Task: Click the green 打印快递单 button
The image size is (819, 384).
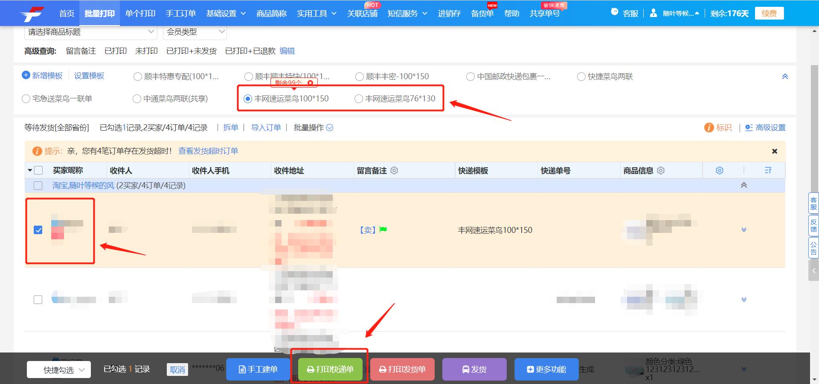Action: click(x=330, y=369)
